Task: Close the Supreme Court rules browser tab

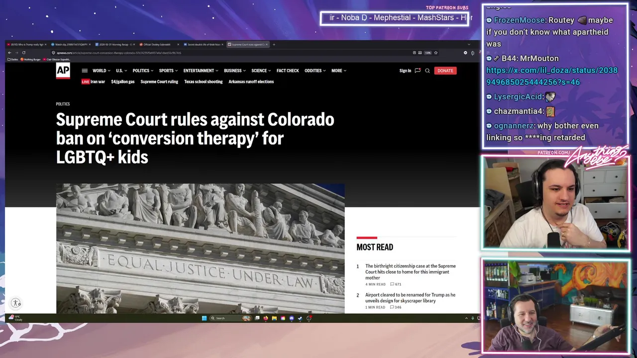Action: tap(267, 44)
